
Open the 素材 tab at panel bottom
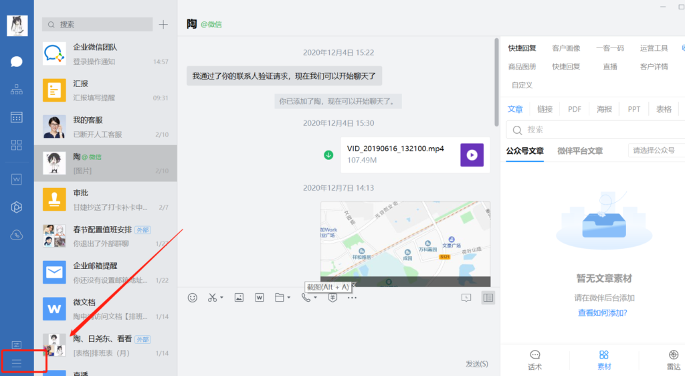[604, 361]
